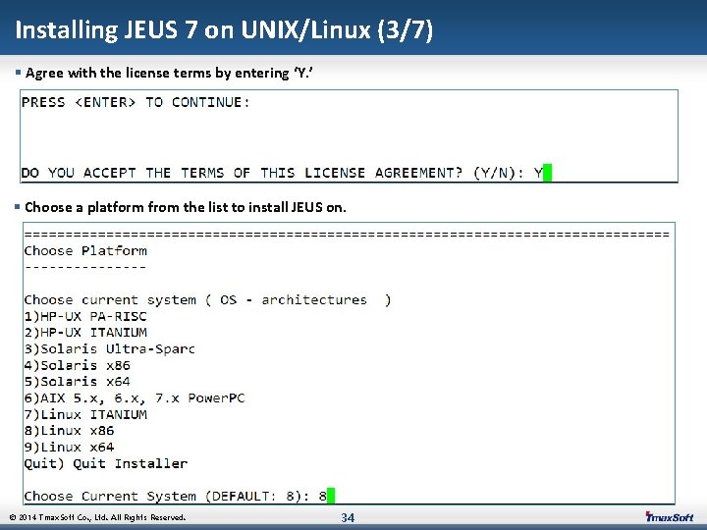Click the '2014 TmaxSoft Co., Ltd.' copyright notice
The width and height of the screenshot is (707, 530).
pos(97,517)
